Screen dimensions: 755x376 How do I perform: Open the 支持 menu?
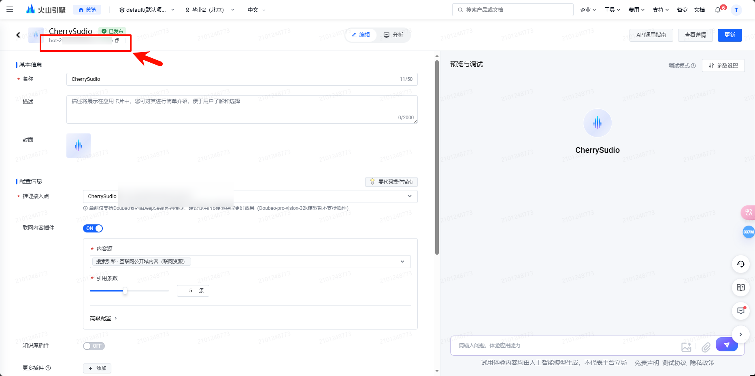661,10
